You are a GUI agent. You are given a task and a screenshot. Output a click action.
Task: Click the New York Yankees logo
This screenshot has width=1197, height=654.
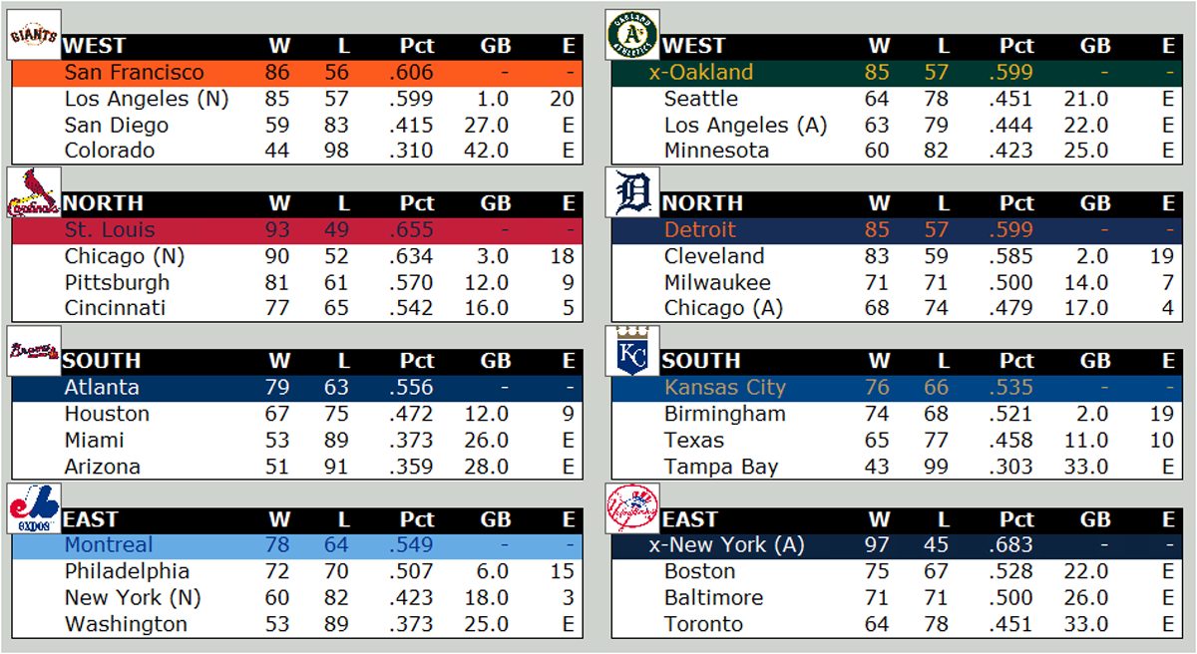[633, 508]
